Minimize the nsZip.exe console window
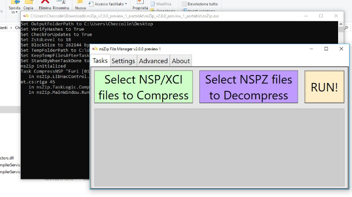The height and width of the screenshot is (197, 352). 306,16
